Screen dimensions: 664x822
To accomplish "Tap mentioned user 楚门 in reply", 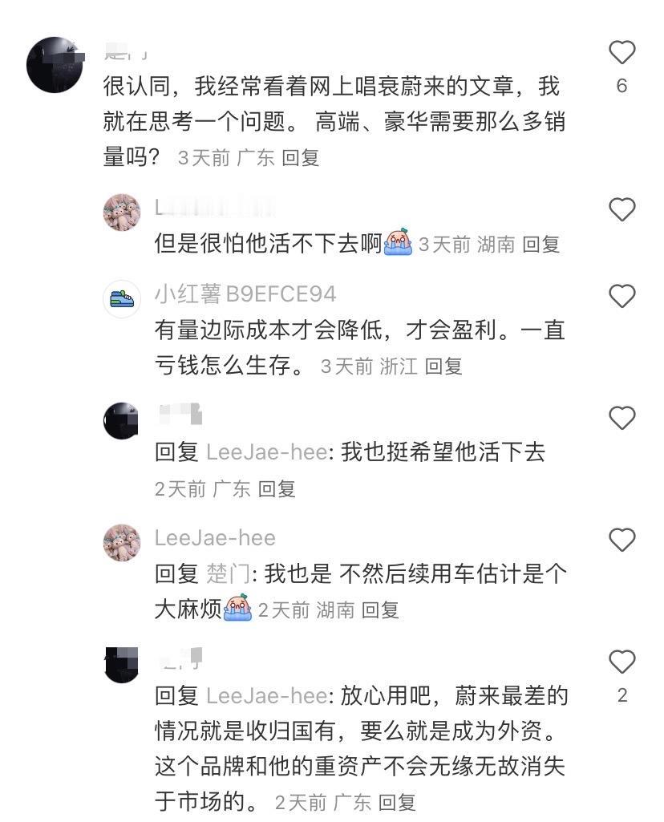I will coord(229,574).
